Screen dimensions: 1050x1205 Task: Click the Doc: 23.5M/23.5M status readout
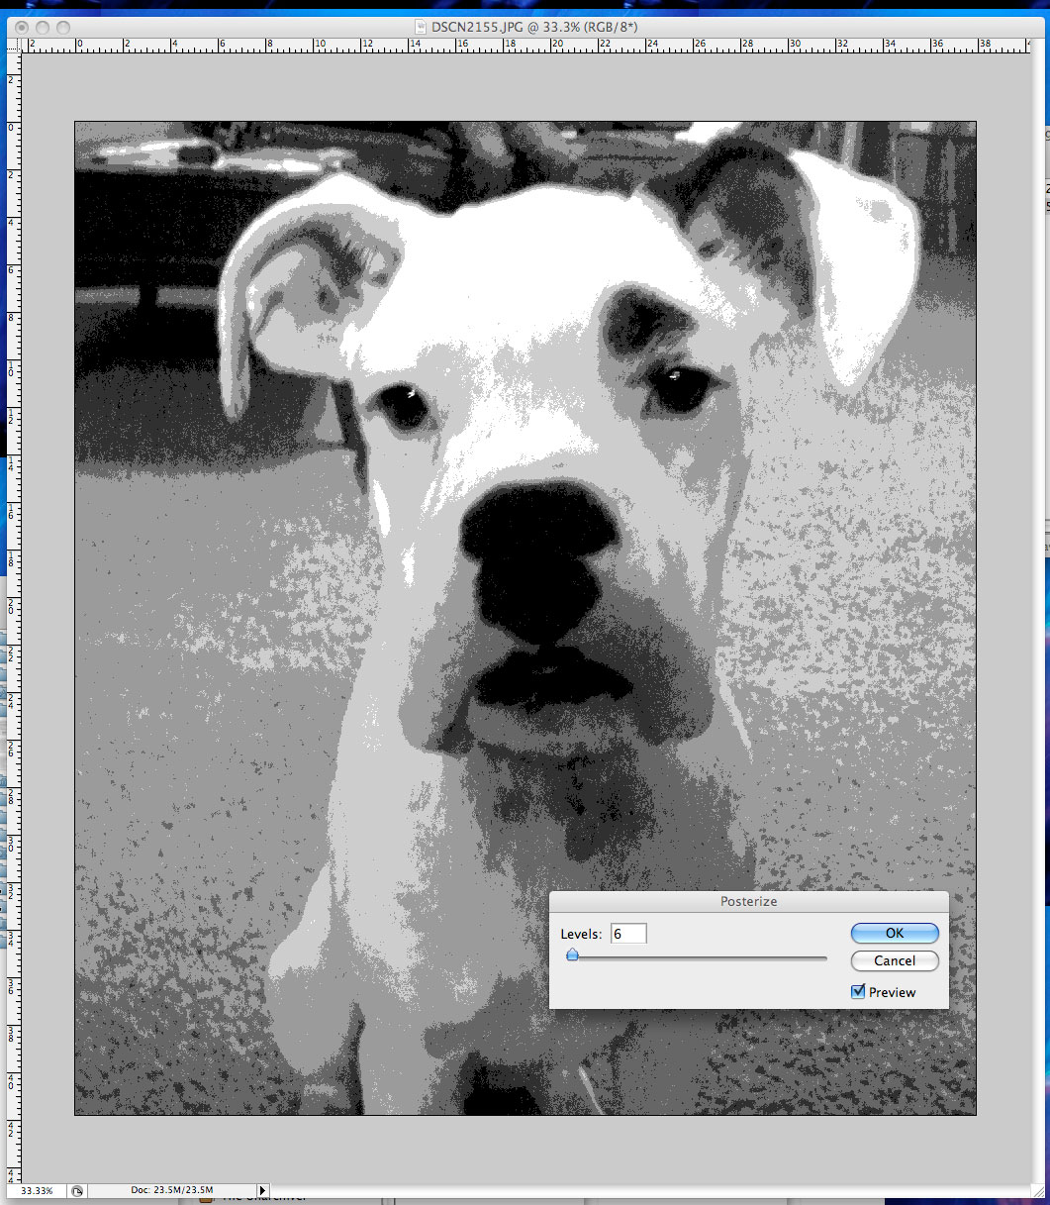pyautogui.click(x=172, y=1190)
